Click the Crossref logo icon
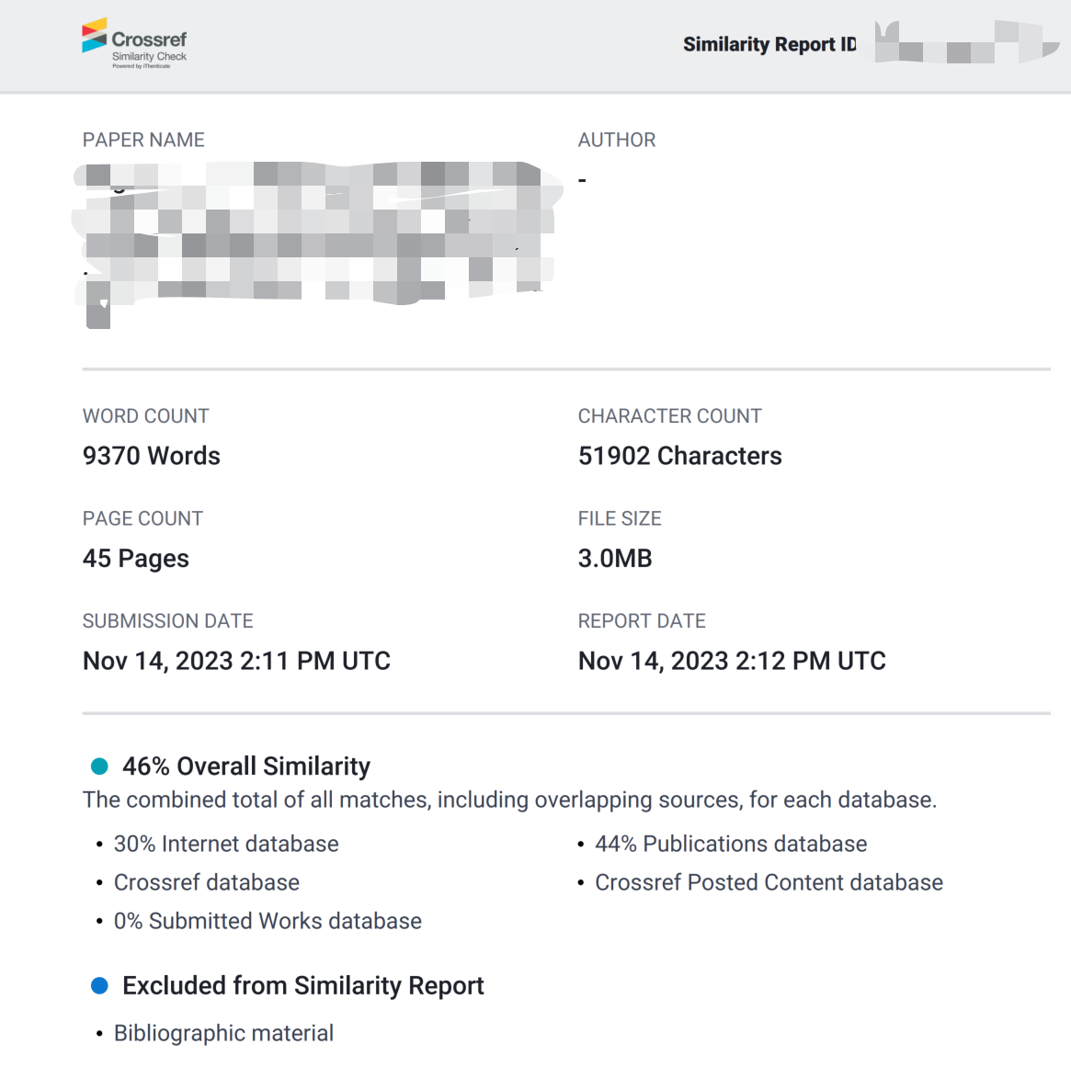The image size is (1071, 1067). (x=95, y=36)
